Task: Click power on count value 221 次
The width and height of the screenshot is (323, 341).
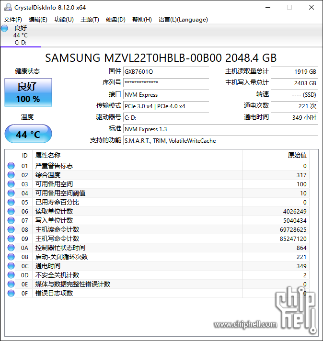Action: coord(295,106)
